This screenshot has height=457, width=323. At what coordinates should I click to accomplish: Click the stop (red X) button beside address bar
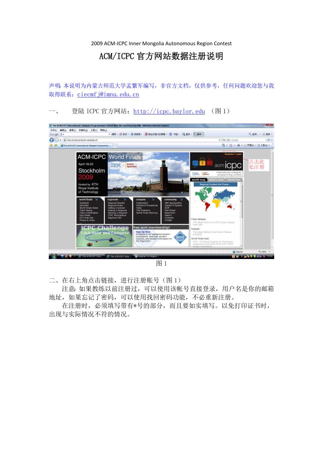(x=228, y=140)
